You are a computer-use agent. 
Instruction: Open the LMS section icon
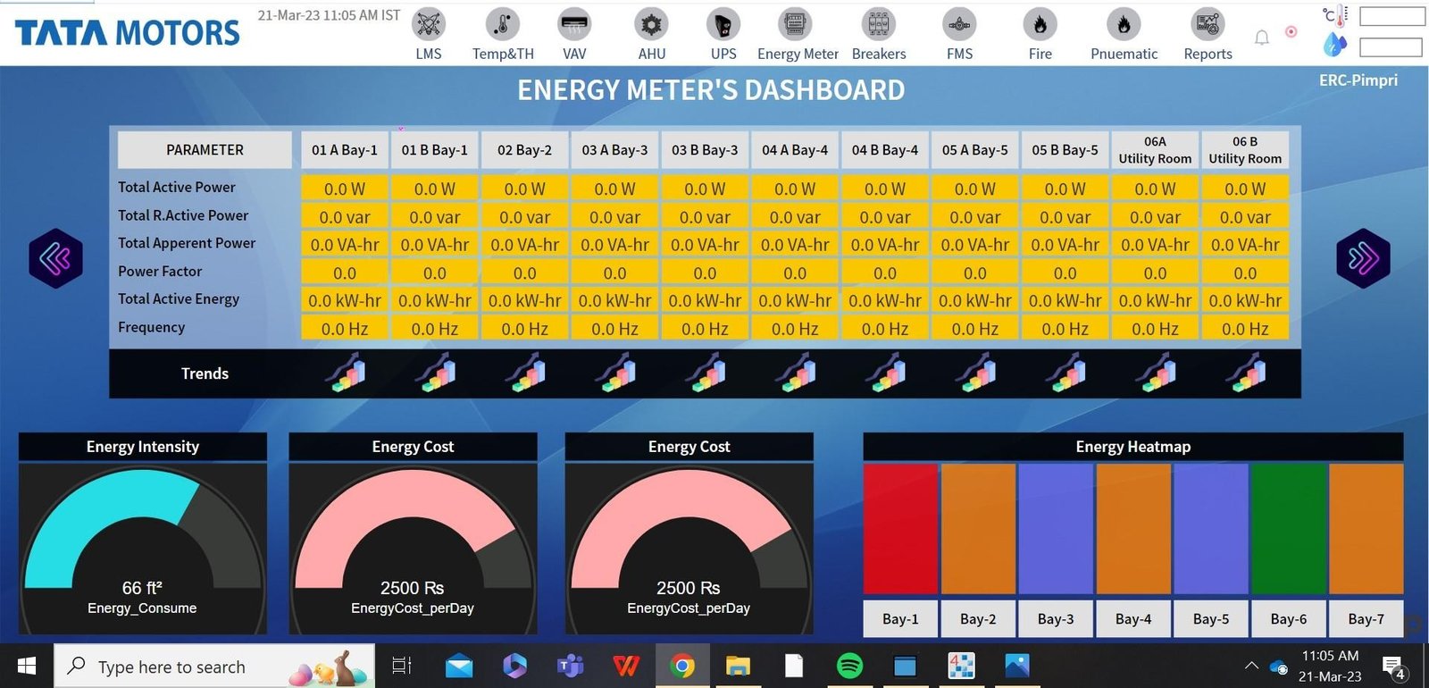(429, 24)
